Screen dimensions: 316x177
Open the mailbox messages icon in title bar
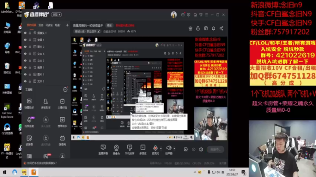(x=183, y=15)
